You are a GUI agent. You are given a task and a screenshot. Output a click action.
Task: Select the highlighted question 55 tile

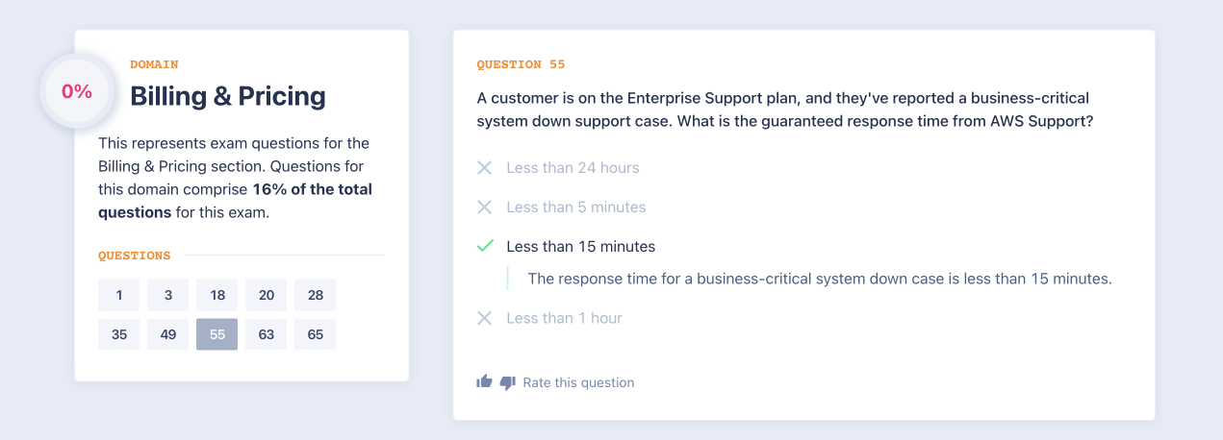[217, 334]
